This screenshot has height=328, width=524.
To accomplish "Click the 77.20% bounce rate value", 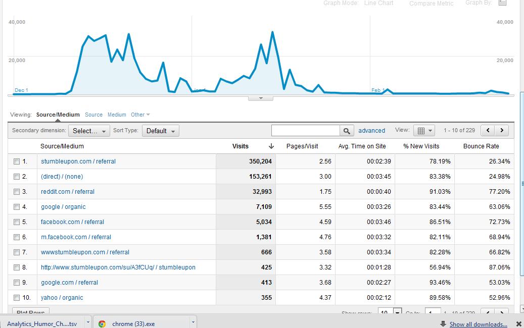I will (499, 192).
